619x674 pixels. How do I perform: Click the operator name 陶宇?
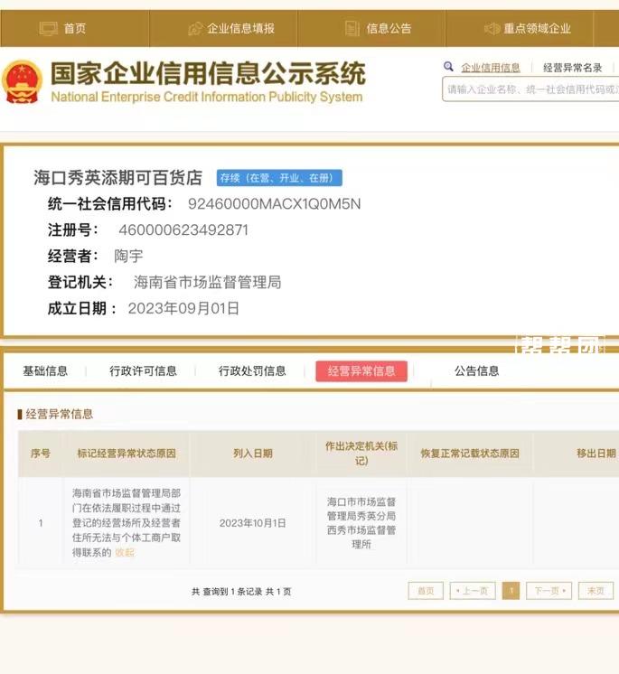click(128, 257)
